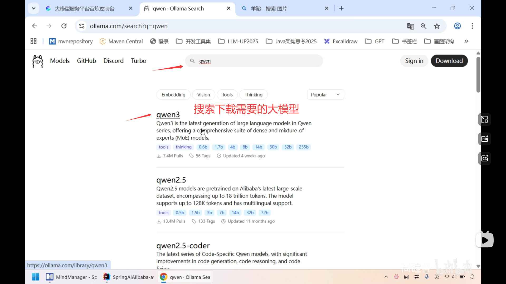Open the Windows Start menu
The image size is (506, 284).
(x=35, y=277)
